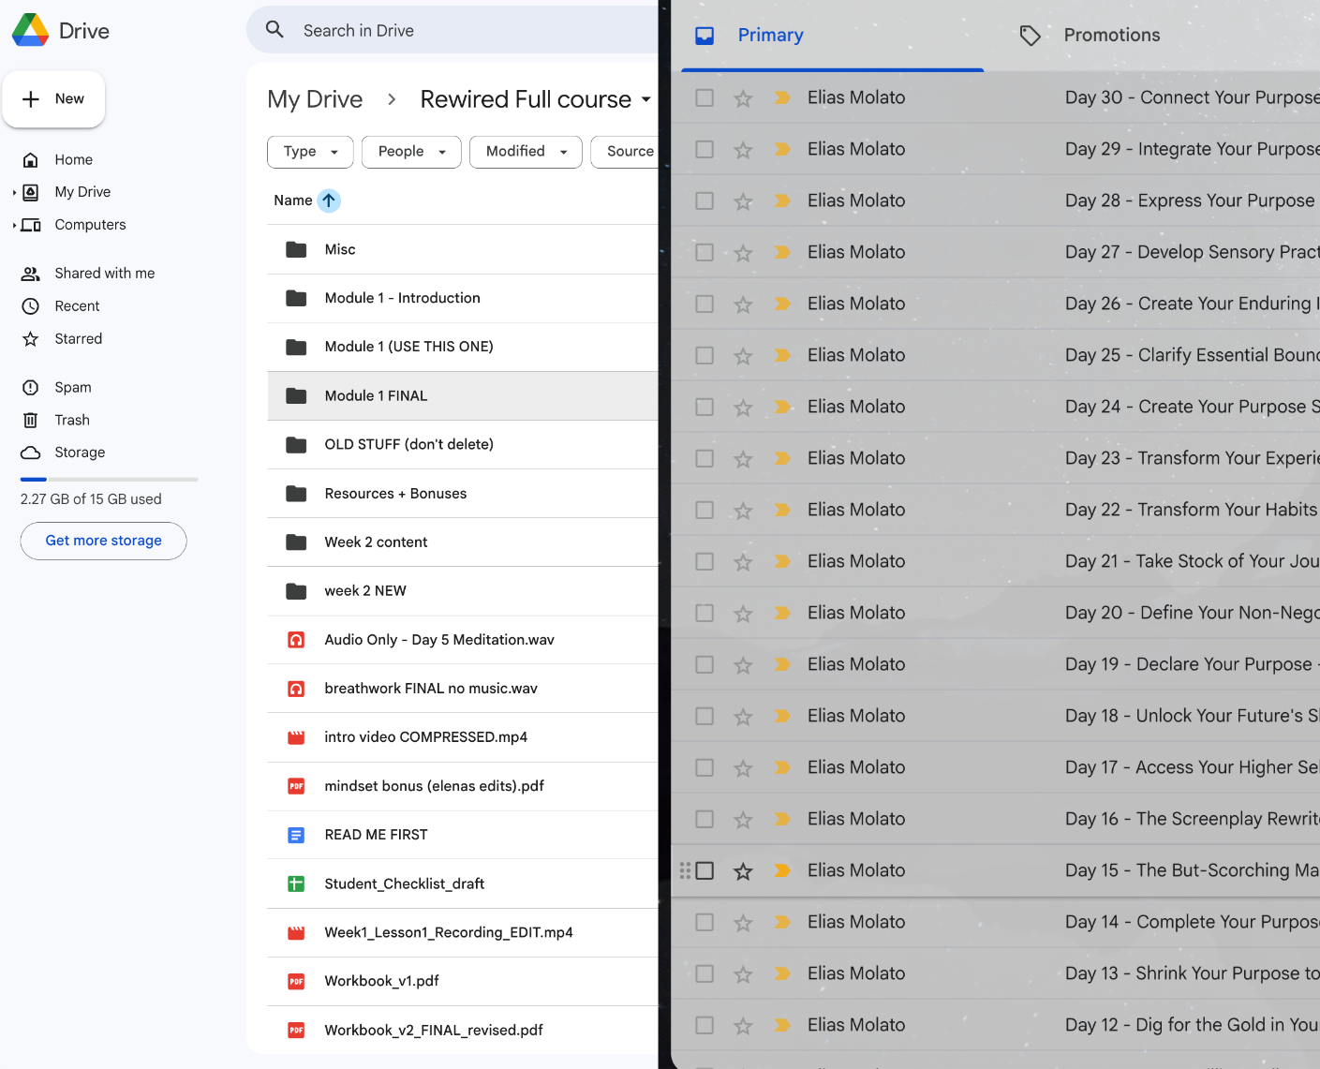The width and height of the screenshot is (1320, 1069).
Task: Click the audio icon of breathwork FINAL no music.wav
Action: pos(296,689)
